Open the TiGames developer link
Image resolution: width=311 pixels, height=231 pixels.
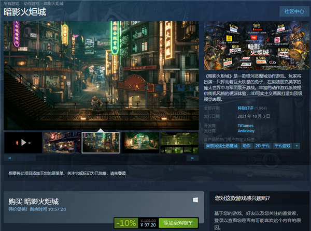pyautogui.click(x=248, y=125)
